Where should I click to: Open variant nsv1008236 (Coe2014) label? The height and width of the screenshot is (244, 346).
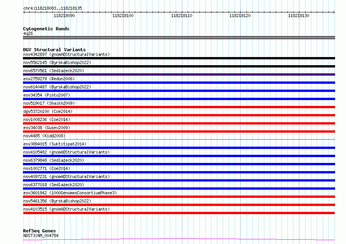[x=47, y=119]
